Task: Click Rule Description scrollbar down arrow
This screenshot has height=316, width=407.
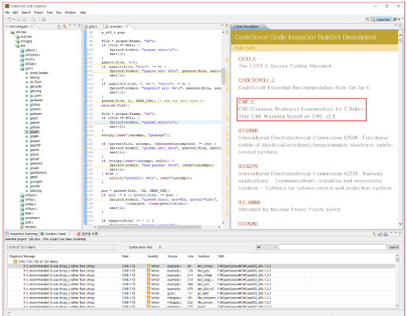Action: (x=400, y=224)
